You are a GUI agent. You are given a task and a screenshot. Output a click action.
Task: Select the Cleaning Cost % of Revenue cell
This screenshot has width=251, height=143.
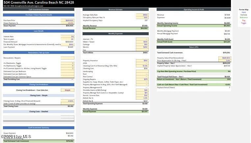[x=142, y=66]
